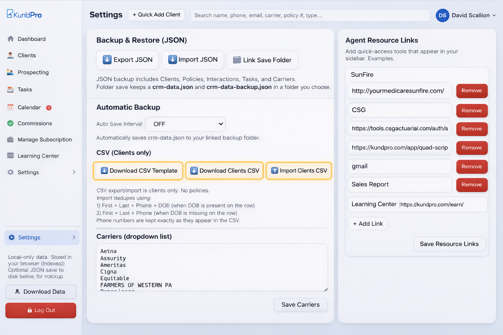This screenshot has height=335, width=503.
Task: Open the Auto Save Interval dropdown
Action: (x=185, y=124)
